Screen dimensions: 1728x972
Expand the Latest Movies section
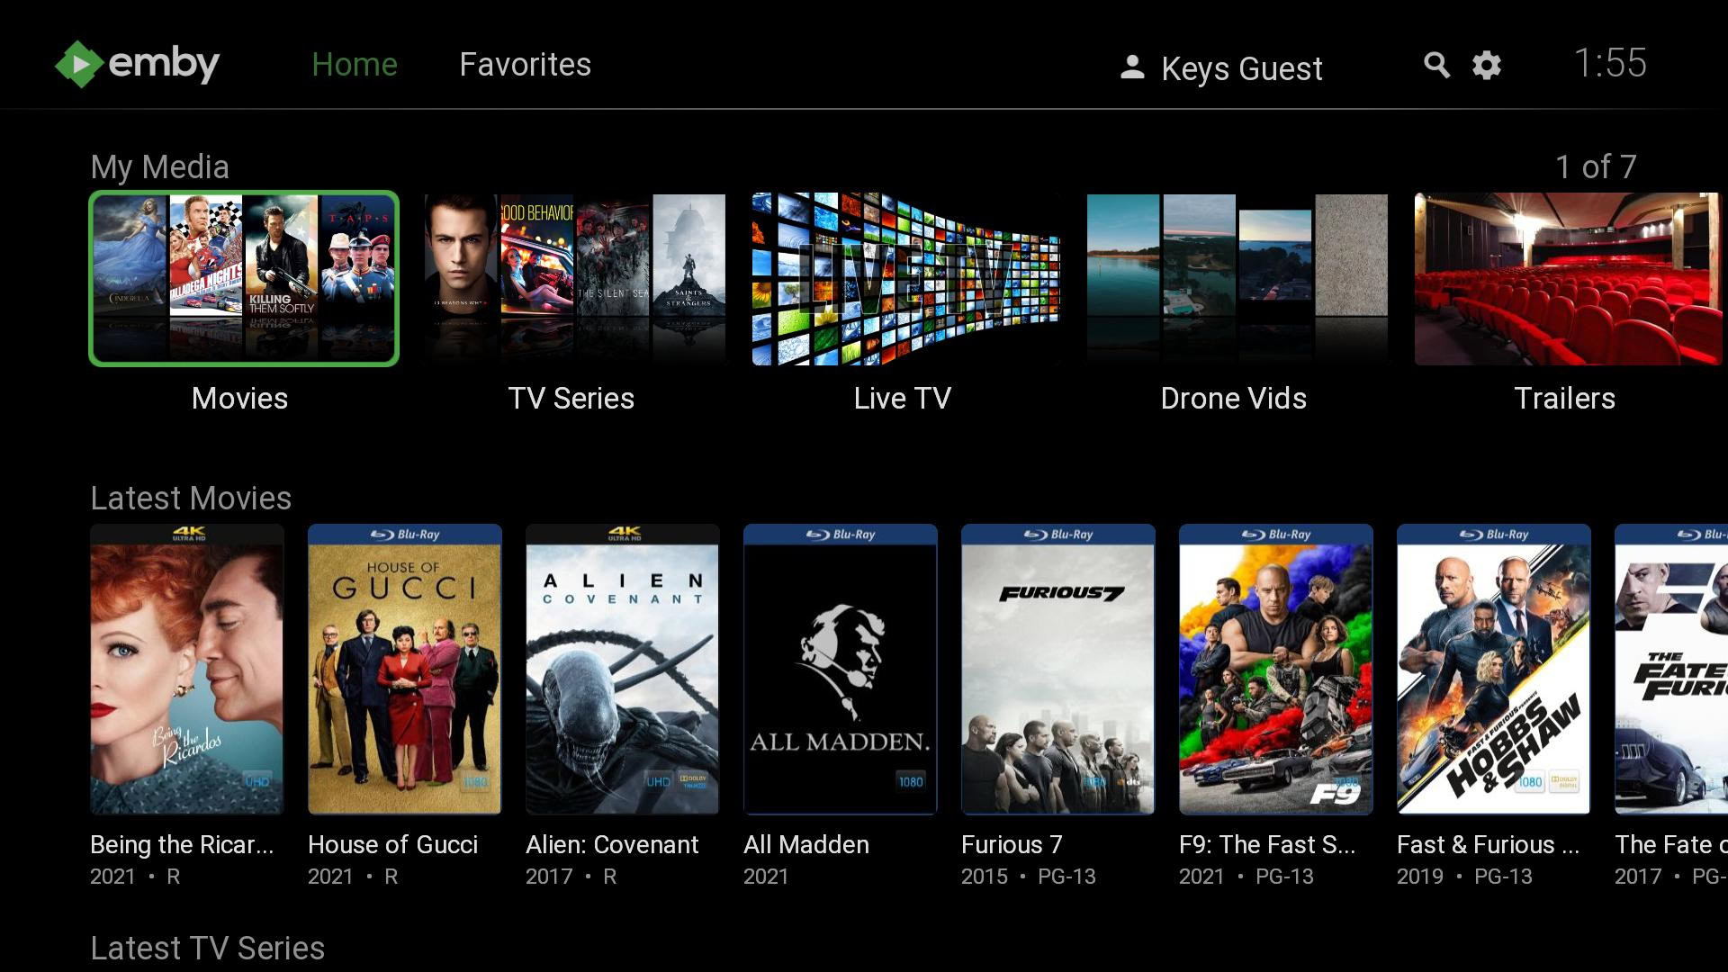(191, 496)
